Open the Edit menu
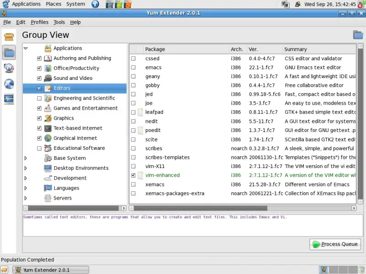 click(x=21, y=22)
